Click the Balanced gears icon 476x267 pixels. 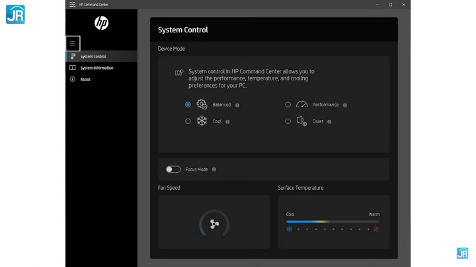202,104
